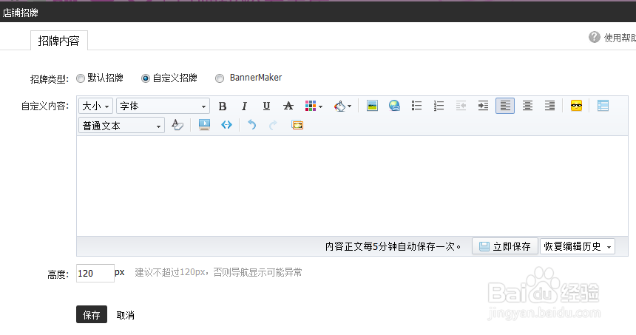This screenshot has height=335, width=636.
Task: Click inside the custom content editor area
Action: pyautogui.click(x=352, y=186)
